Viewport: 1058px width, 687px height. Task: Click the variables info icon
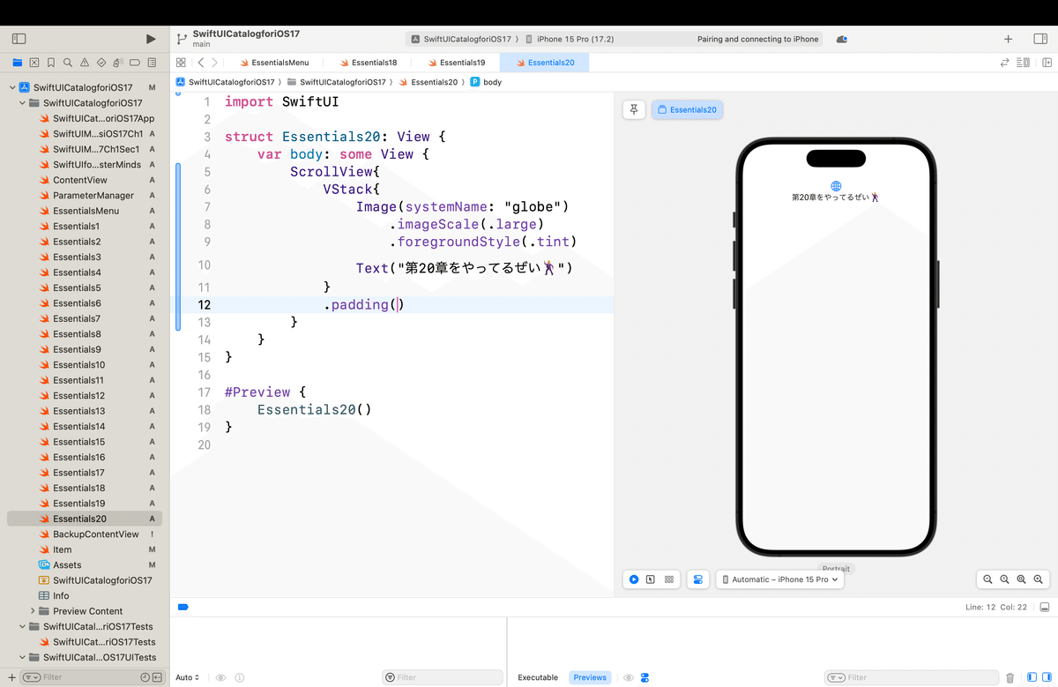pos(240,677)
